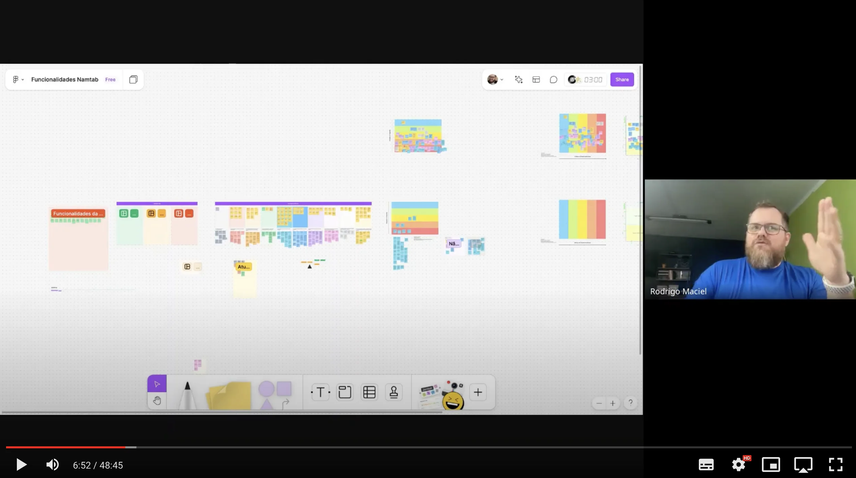The image size is (856, 478).
Task: Insert a table from toolbar
Action: (x=369, y=392)
